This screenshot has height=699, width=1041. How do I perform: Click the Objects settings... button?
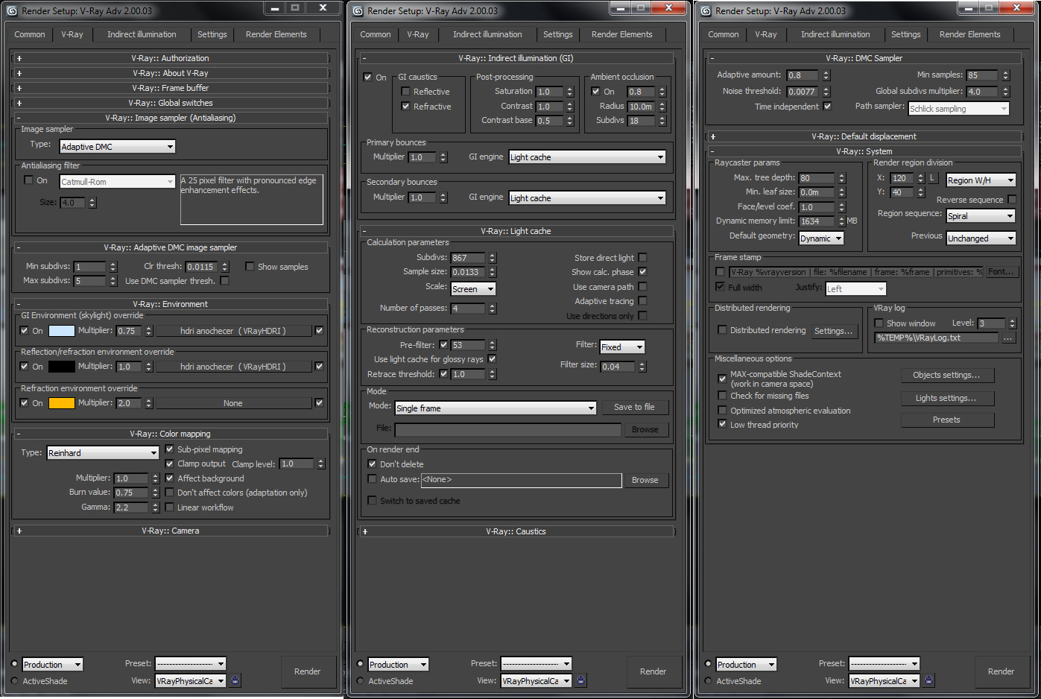(x=947, y=375)
